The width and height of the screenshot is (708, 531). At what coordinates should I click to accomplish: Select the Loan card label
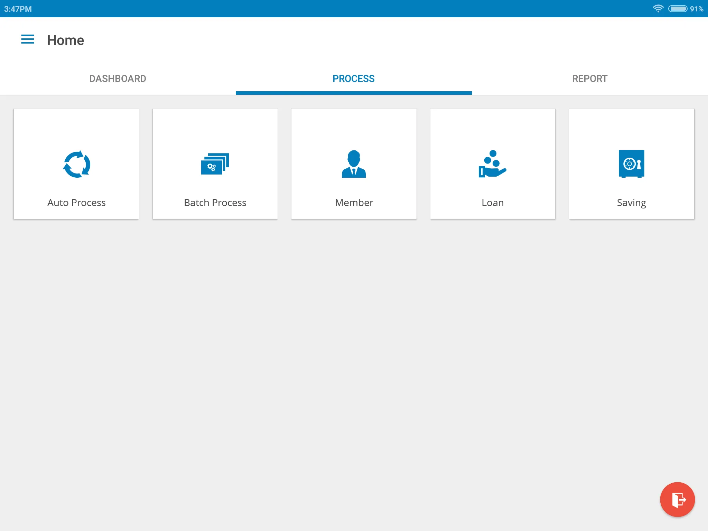point(493,203)
